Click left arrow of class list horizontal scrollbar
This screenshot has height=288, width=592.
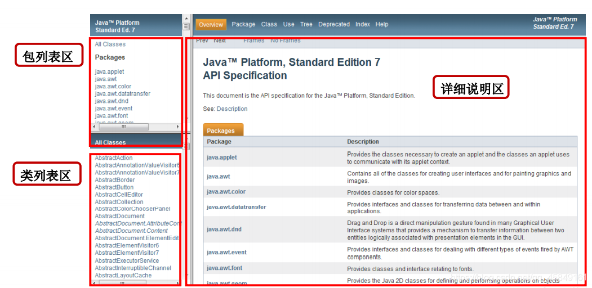95,282
